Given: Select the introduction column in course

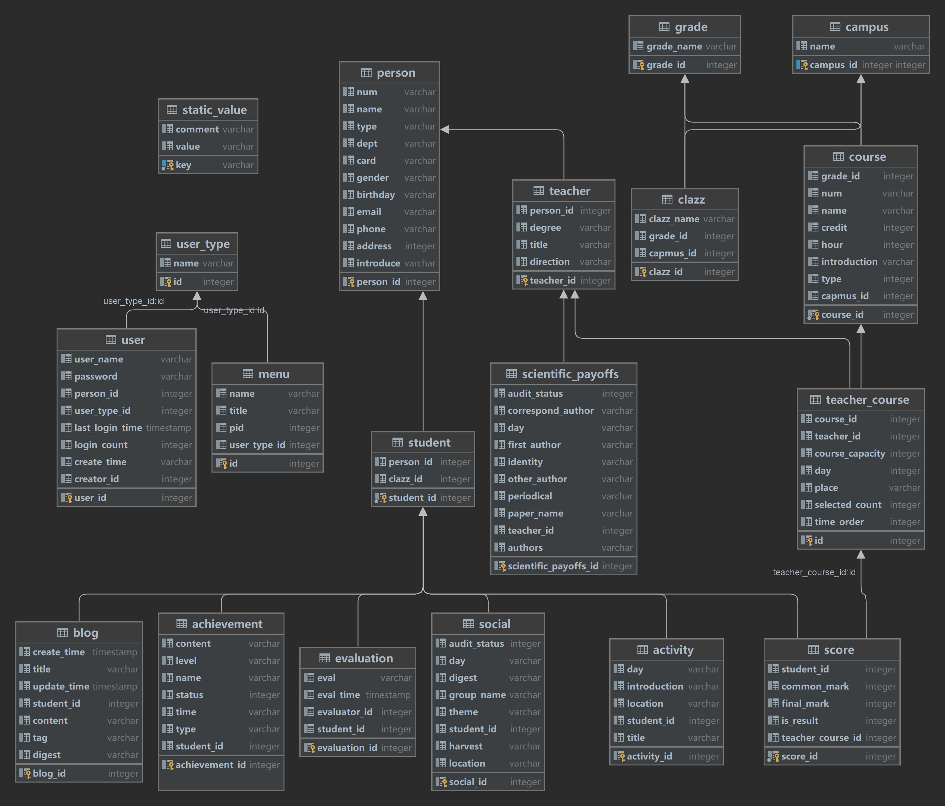Looking at the screenshot, I should pyautogui.click(x=860, y=262).
